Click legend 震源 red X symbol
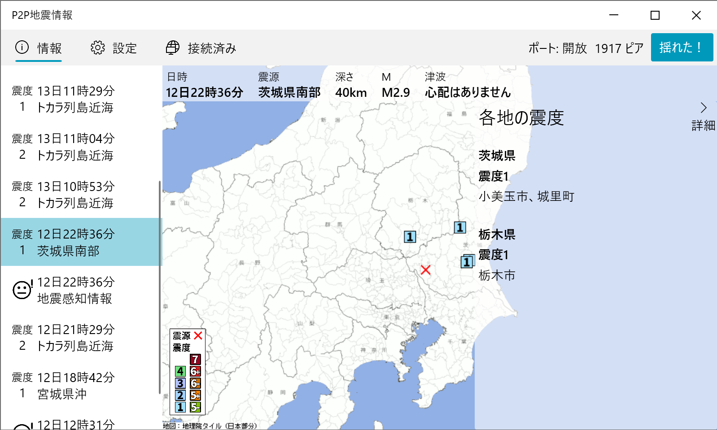The height and width of the screenshot is (430, 717). 198,335
